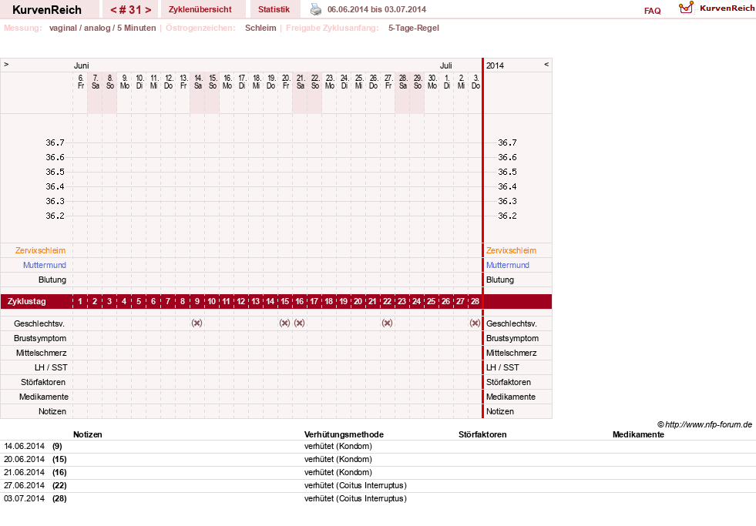Click left Muttermund row label

pos(45,265)
